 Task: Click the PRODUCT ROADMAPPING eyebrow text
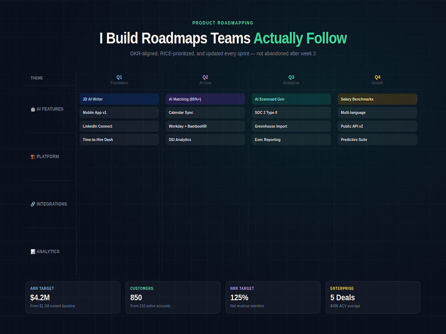point(223,23)
